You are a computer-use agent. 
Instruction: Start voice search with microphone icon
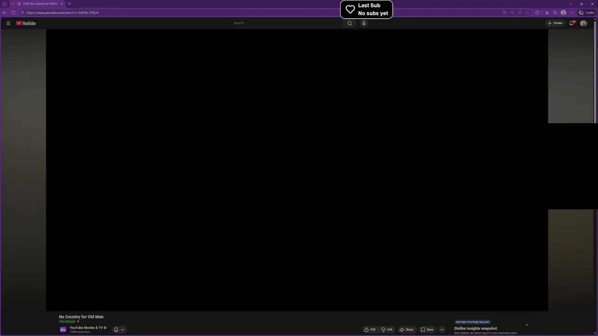(x=364, y=23)
